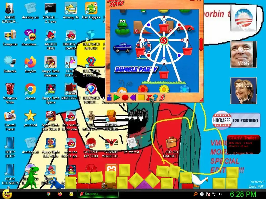The height and width of the screenshot is (199, 266).
Task: Click the red resize corner triangle of Souptoys
Action: click(x=201, y=100)
